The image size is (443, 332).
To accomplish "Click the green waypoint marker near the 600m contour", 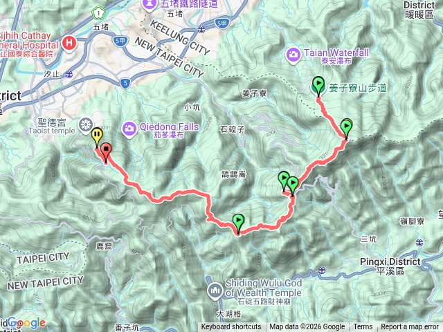I will click(346, 129).
